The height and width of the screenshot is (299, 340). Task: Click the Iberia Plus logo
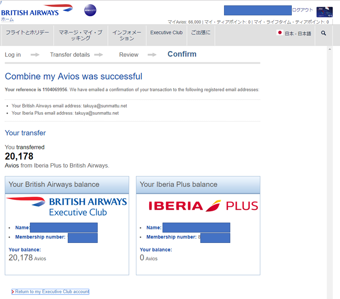[x=203, y=206]
